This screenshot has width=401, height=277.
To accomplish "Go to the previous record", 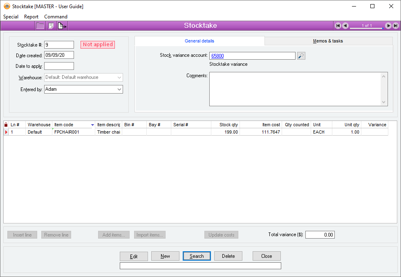I will click(x=345, y=26).
